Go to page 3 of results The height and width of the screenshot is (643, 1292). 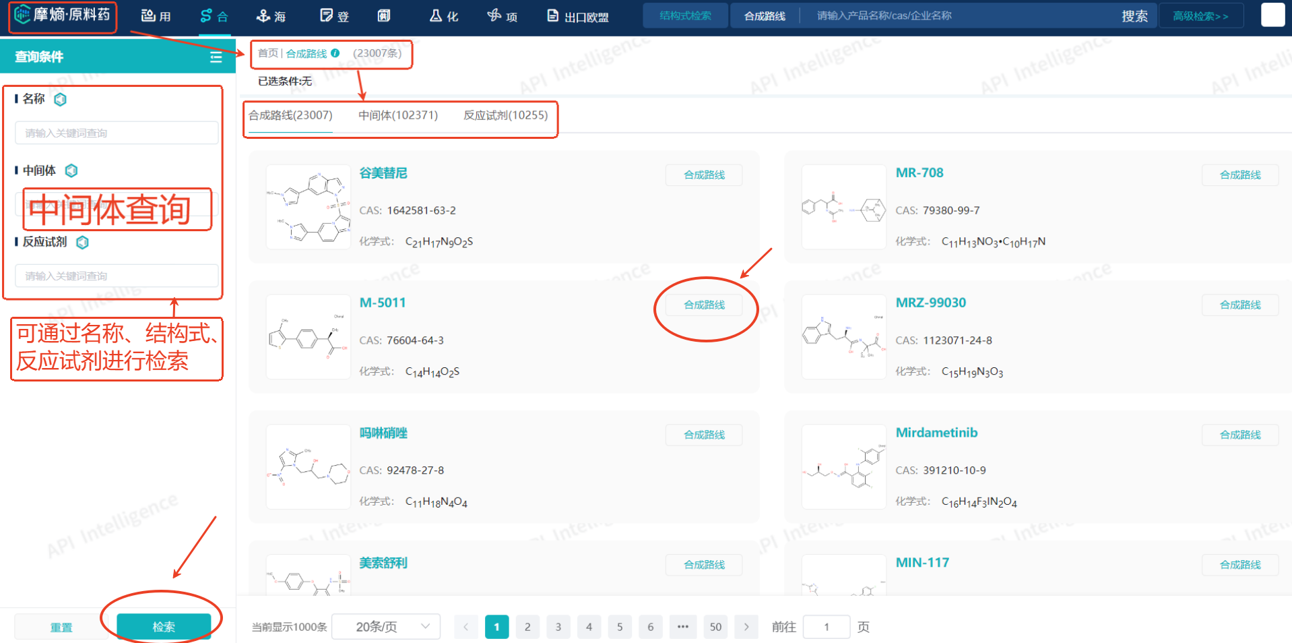558,627
